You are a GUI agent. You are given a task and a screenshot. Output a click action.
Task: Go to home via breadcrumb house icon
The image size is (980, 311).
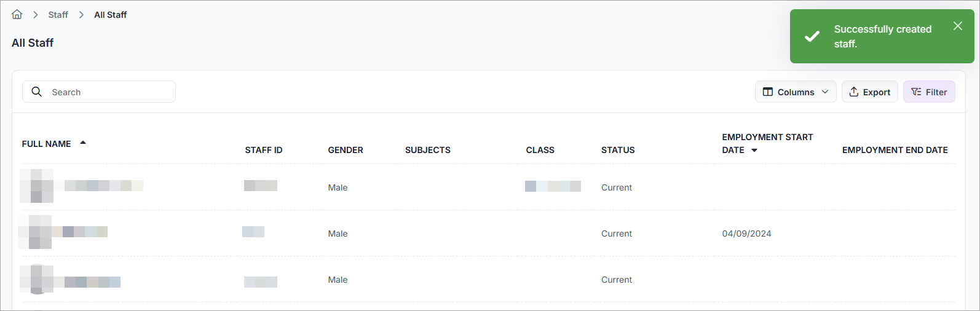[17, 14]
